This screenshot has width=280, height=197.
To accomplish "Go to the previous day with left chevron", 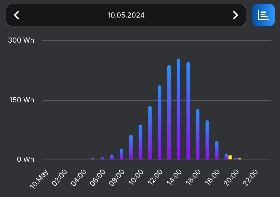I will tap(17, 15).
